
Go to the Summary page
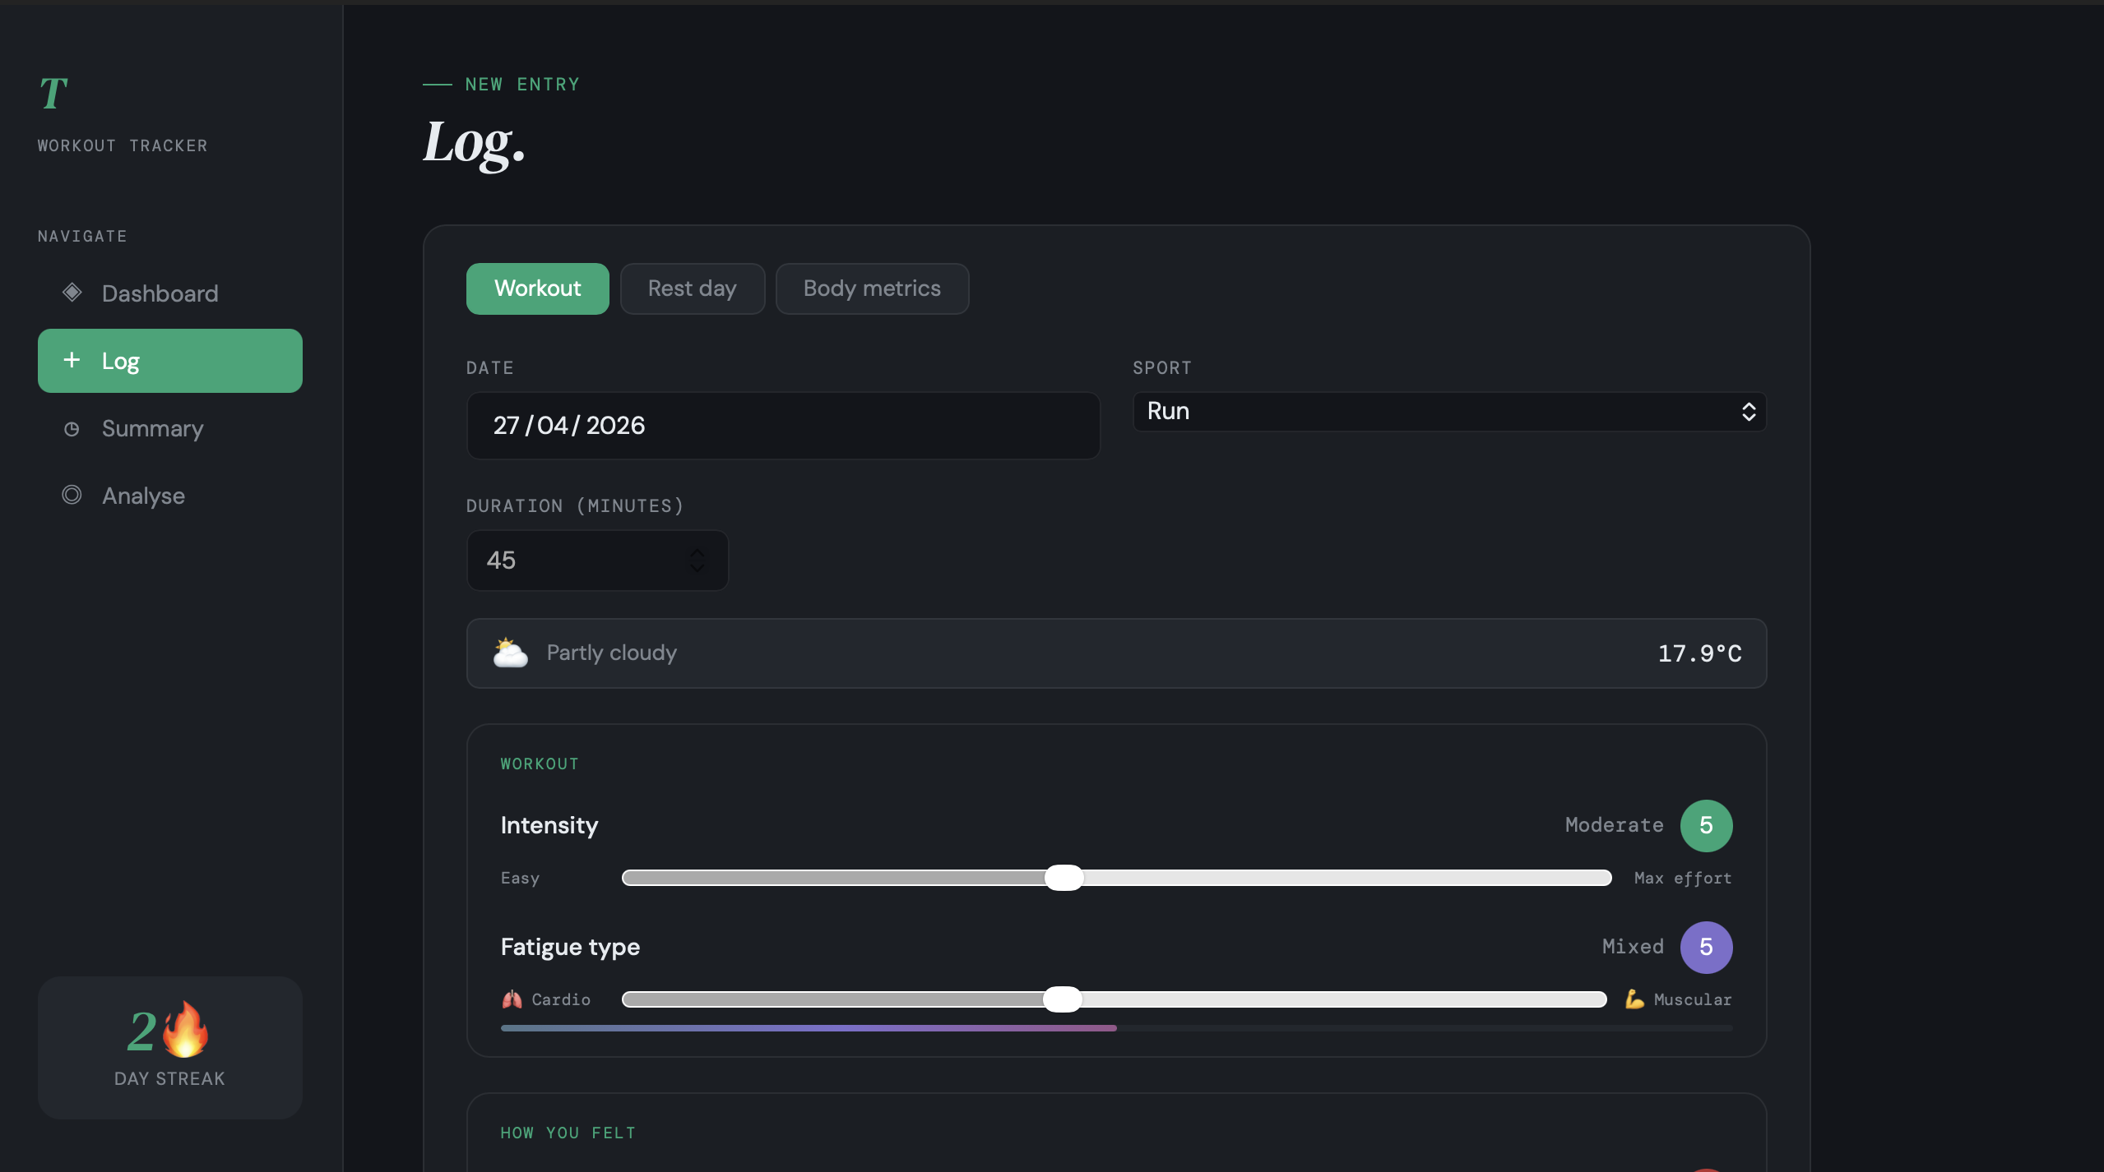[x=170, y=428]
